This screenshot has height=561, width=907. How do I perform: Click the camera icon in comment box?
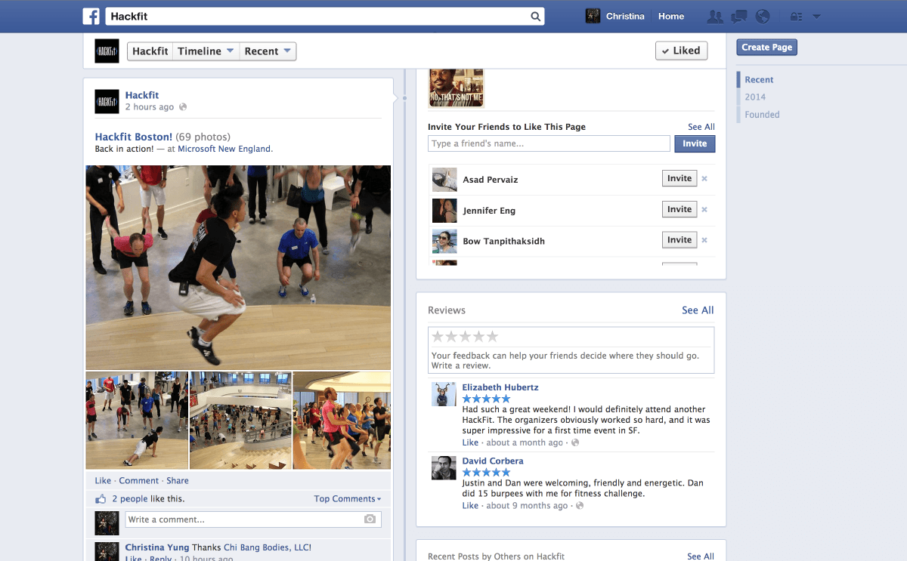(x=370, y=519)
